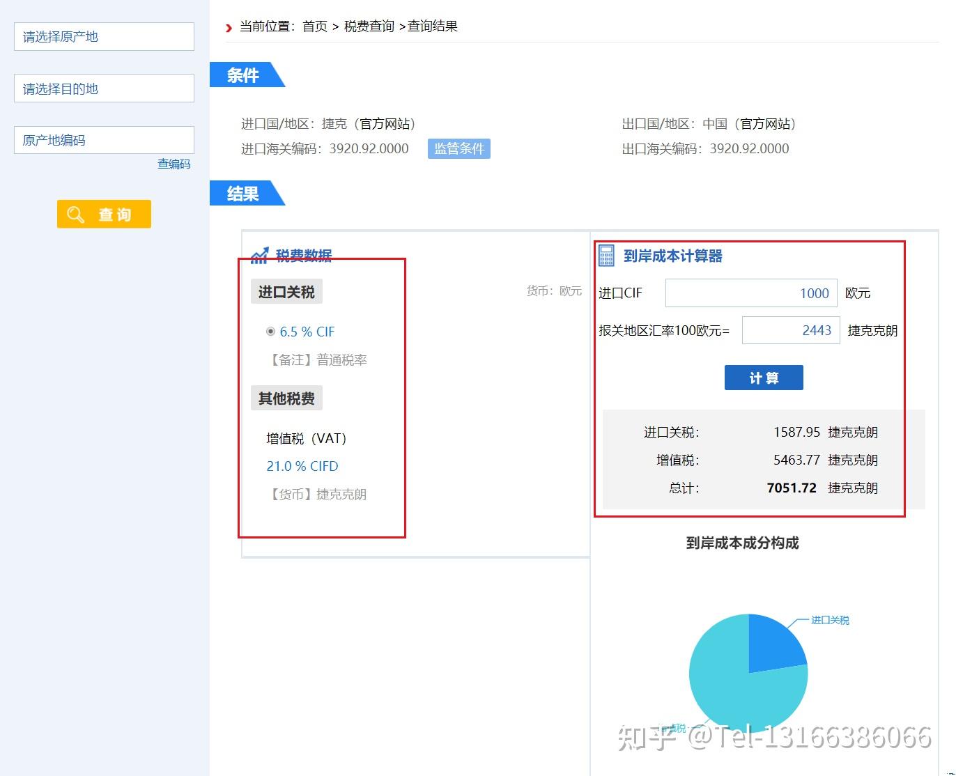Click the 税费数据 chart icon
Image resolution: width=956 pixels, height=776 pixels.
(259, 255)
